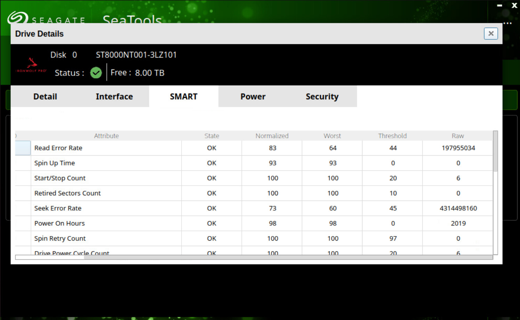
Task: Click the horizontal scrollbar below the table
Action: [x=49, y=257]
